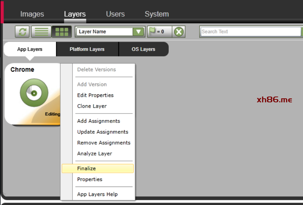Open the Layer Name dropdown arrow
303x205 pixels.
(x=138, y=32)
